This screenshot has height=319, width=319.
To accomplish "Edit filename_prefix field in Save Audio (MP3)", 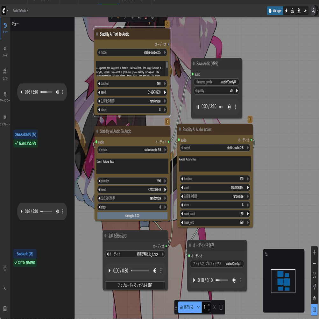I will pos(216,82).
